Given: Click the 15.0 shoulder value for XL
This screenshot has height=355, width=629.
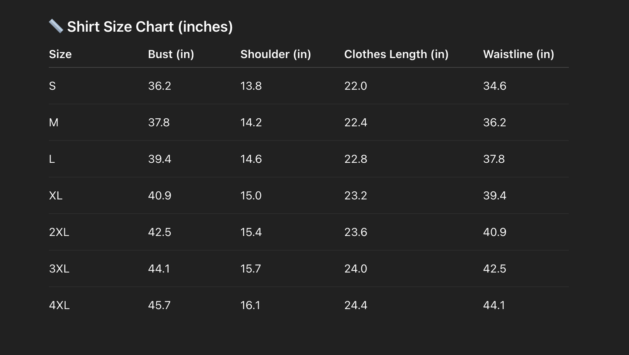Looking at the screenshot, I should 251,196.
